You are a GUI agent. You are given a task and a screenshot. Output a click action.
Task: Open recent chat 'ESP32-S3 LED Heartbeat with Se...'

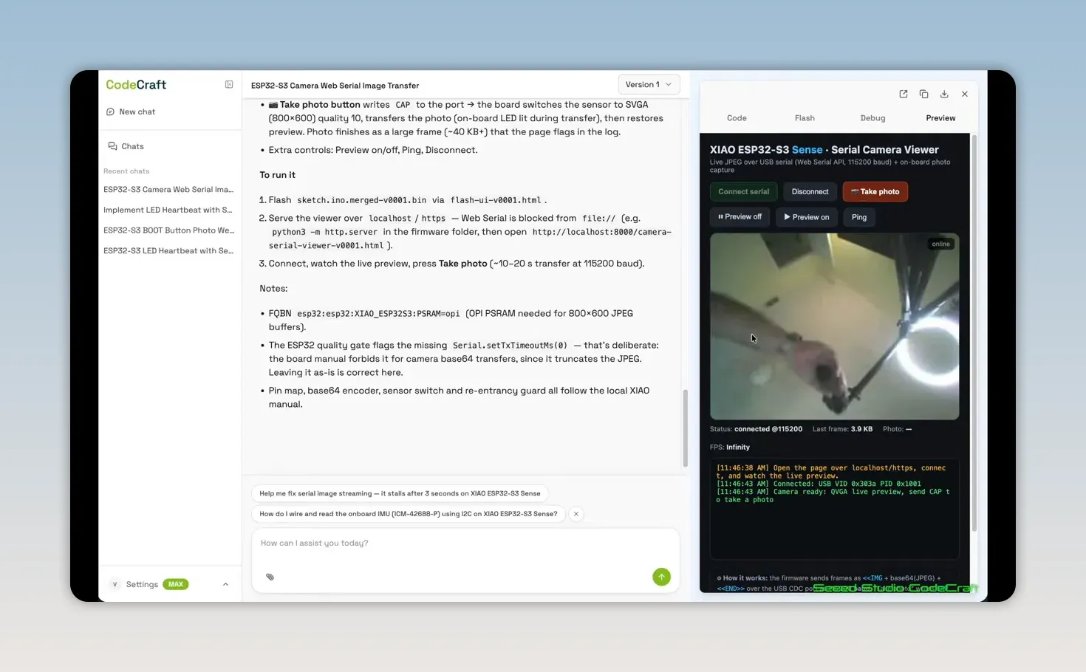[x=168, y=251]
